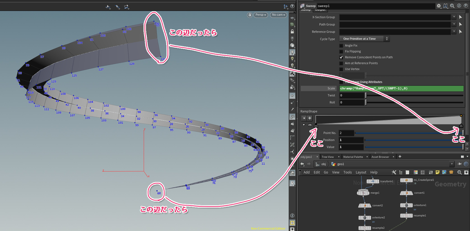Open the No cam camera dropdown
The height and width of the screenshot is (231, 470).
click(279, 15)
